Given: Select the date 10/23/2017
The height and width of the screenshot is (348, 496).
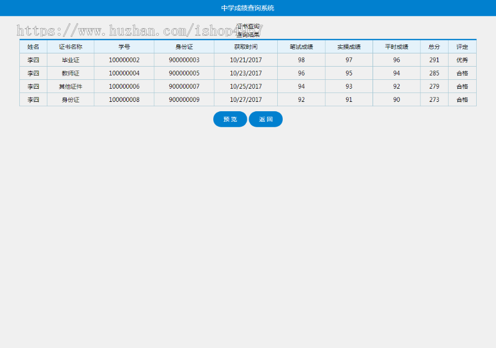Looking at the screenshot, I should tap(246, 73).
